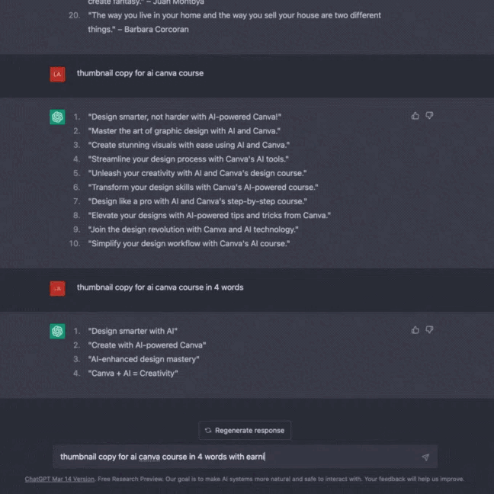
Task: Click the prompt "thumbnail copy for ai canva course"
Action: [x=140, y=74]
